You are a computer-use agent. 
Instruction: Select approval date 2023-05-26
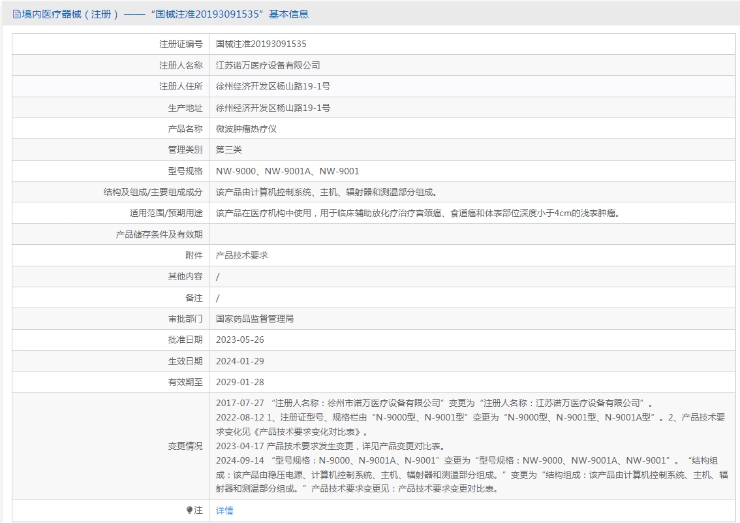tap(239, 340)
